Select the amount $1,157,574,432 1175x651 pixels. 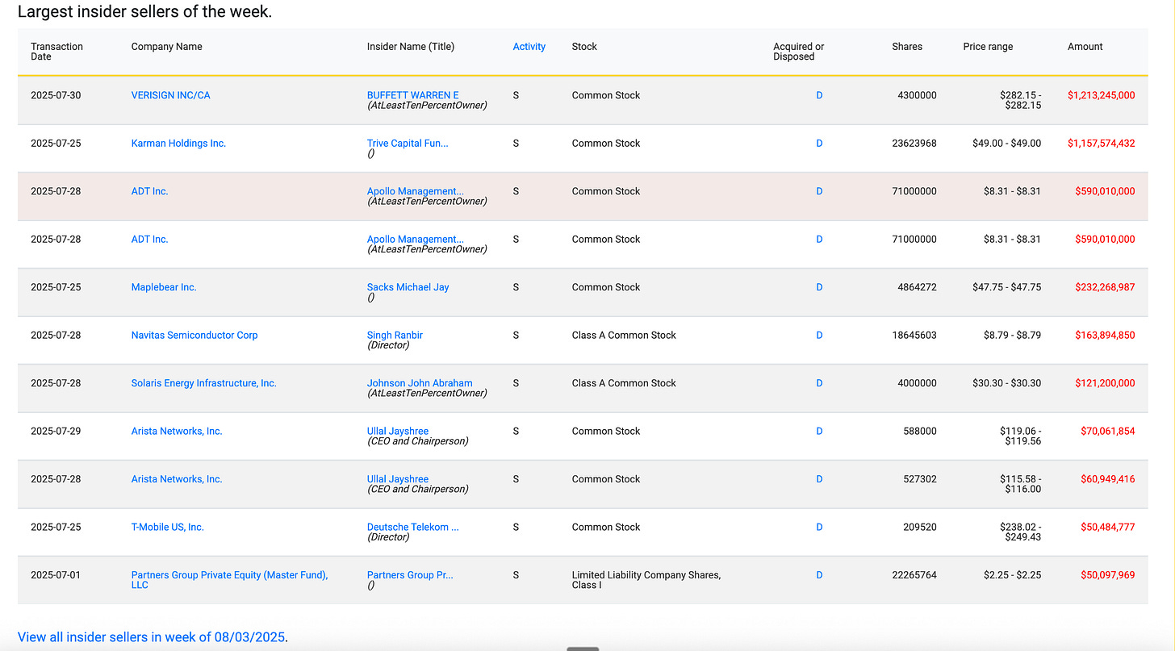coord(1101,144)
